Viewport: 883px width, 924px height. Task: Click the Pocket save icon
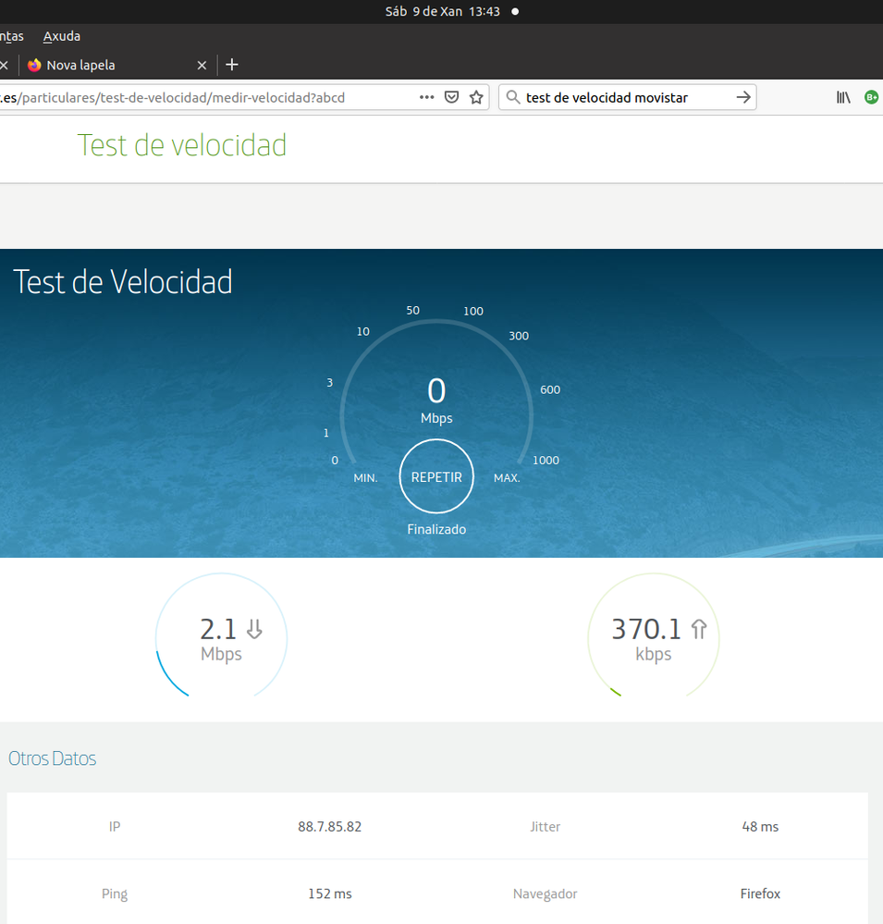coord(452,97)
